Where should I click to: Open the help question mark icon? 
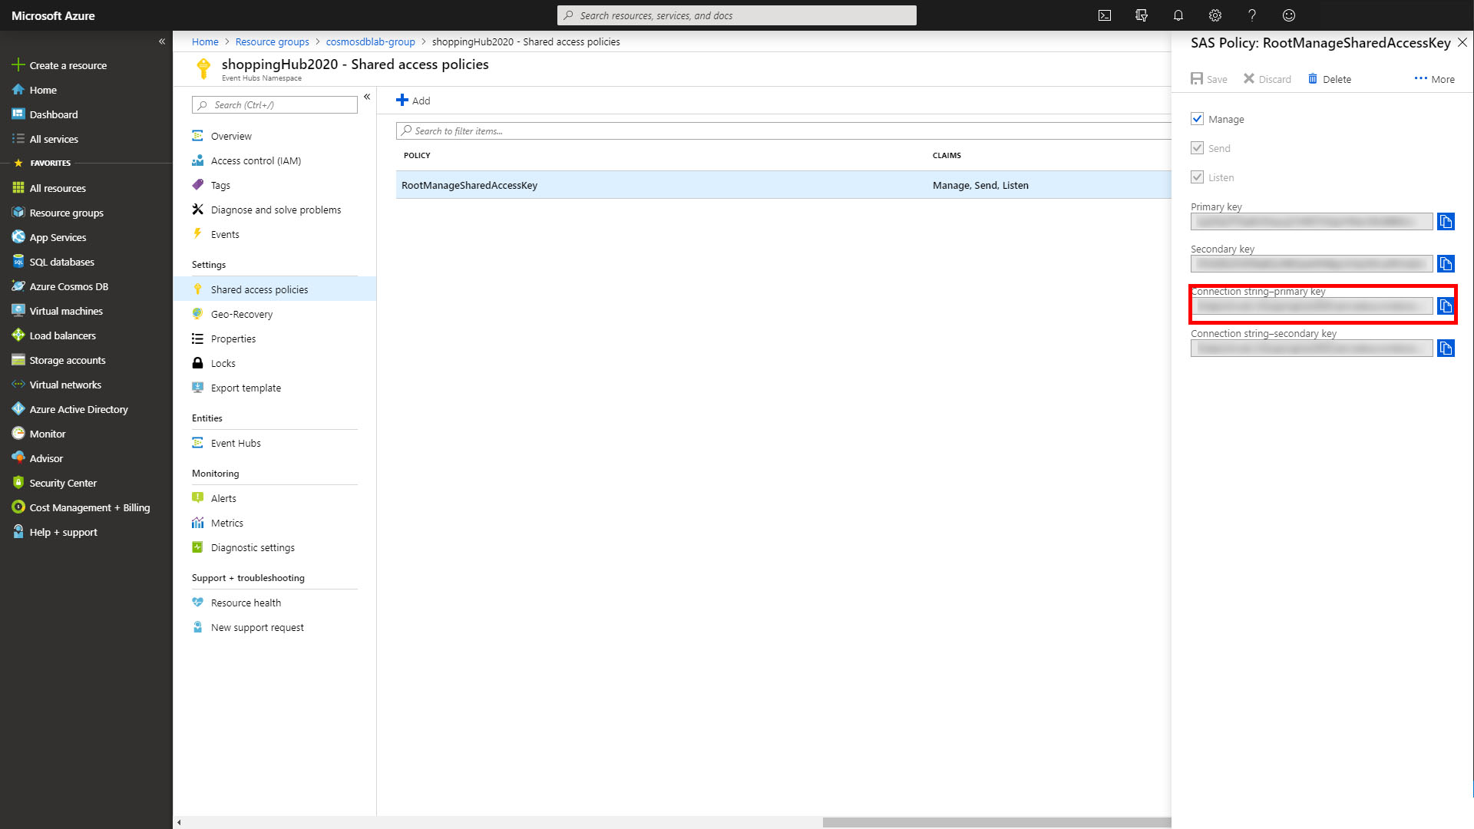point(1252,15)
